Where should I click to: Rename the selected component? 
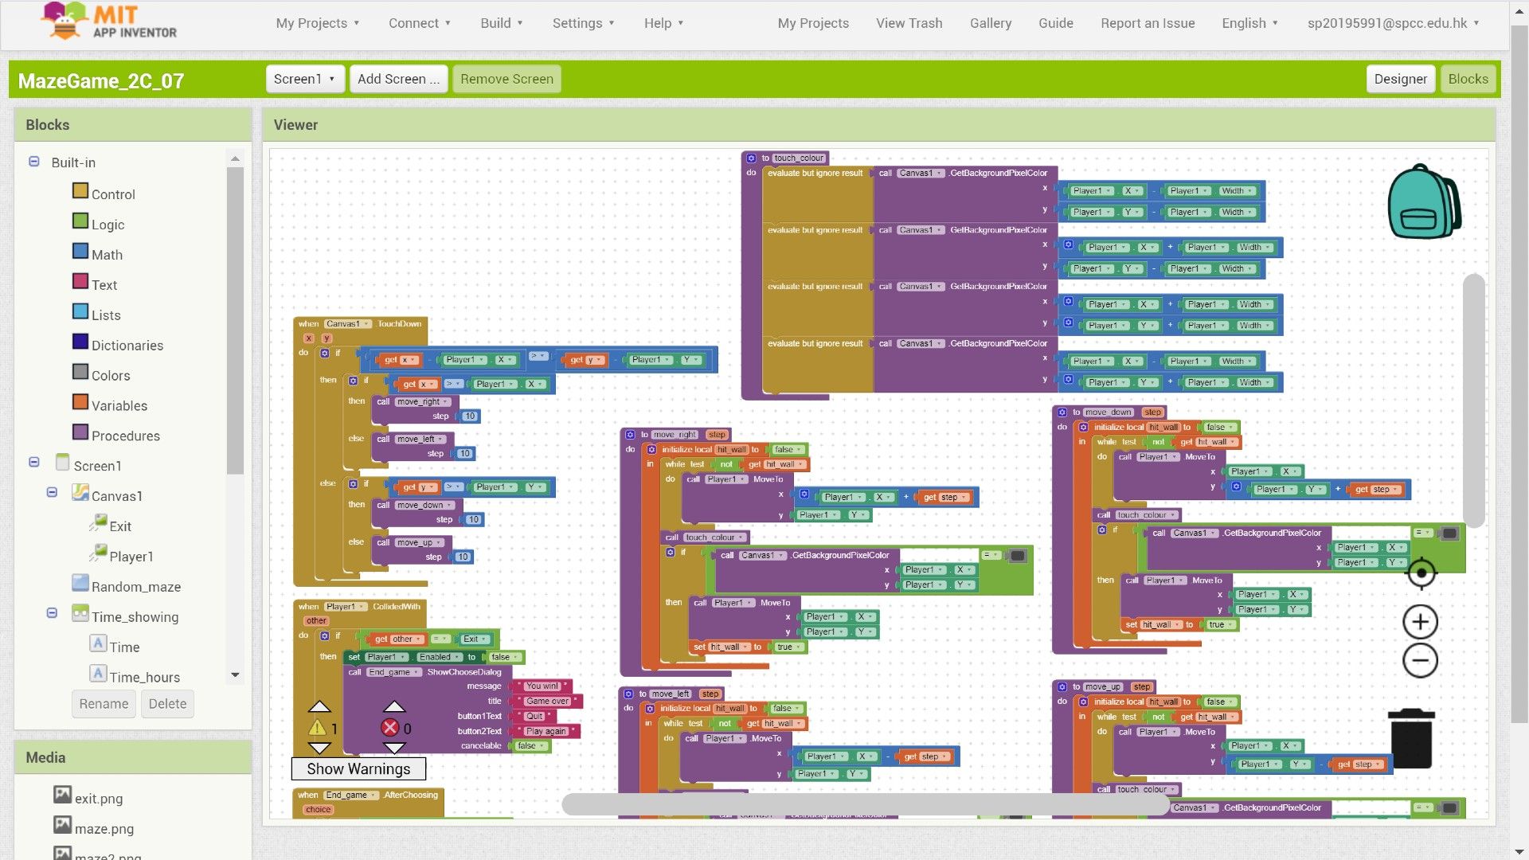[103, 704]
